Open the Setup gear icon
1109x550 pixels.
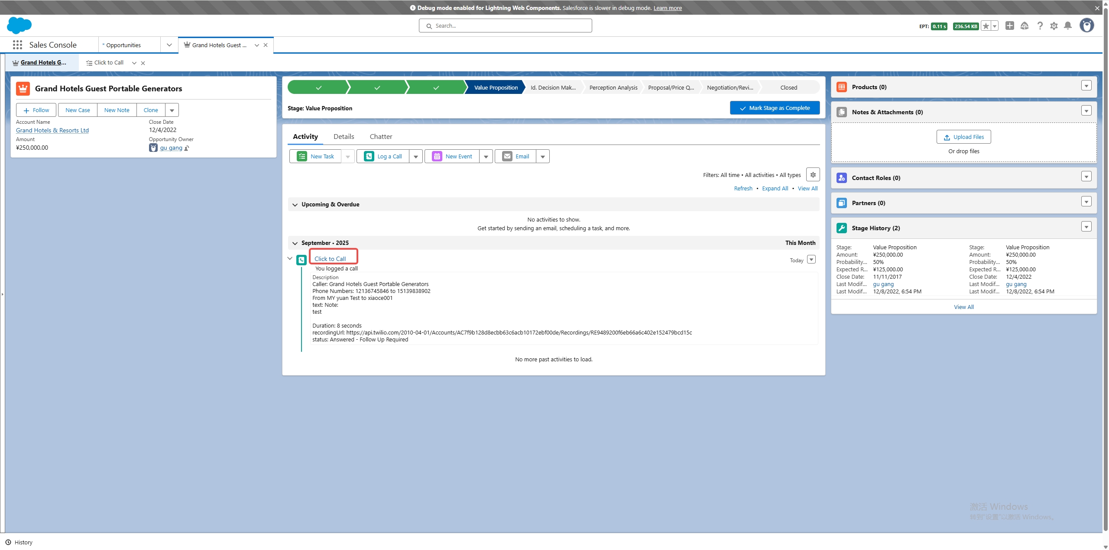[1054, 26]
